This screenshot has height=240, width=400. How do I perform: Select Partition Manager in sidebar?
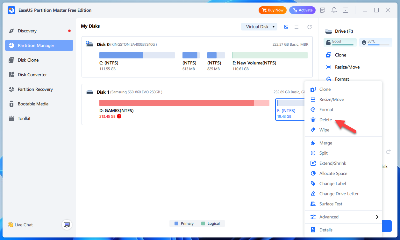39,45
